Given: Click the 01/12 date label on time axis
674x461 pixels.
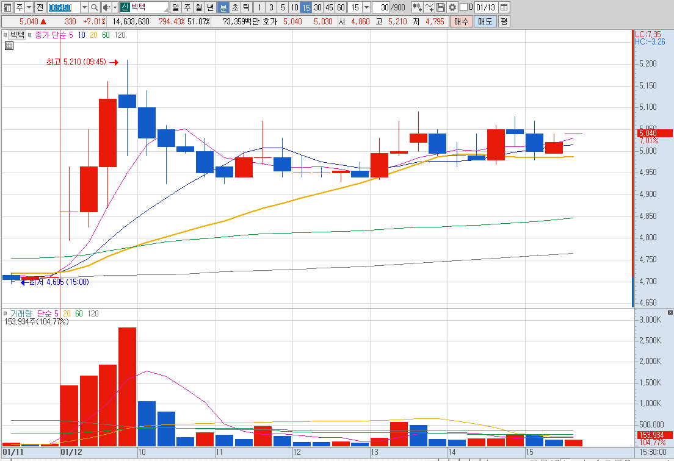Looking at the screenshot, I should click(71, 452).
